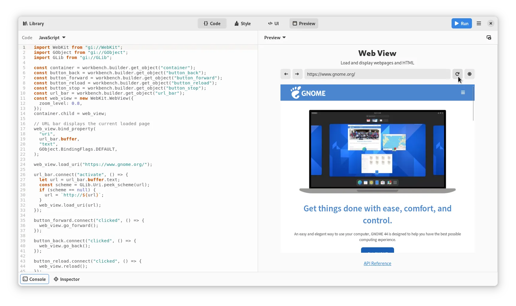
Task: Click the stop loading icon button
Action: 469,74
